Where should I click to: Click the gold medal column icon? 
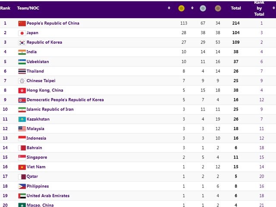pyautogui.click(x=181, y=8)
